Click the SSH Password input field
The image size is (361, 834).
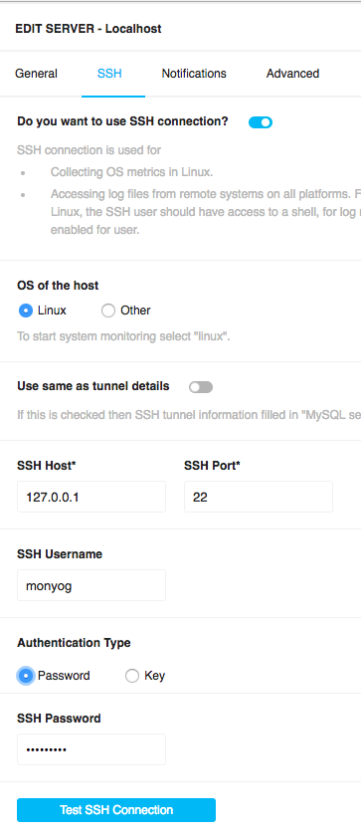91,749
